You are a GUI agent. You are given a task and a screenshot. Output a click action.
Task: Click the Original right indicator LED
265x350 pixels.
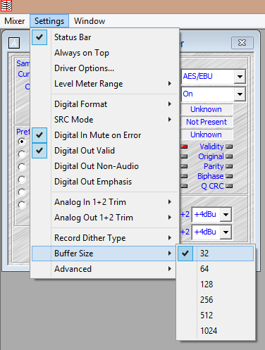(x=229, y=156)
